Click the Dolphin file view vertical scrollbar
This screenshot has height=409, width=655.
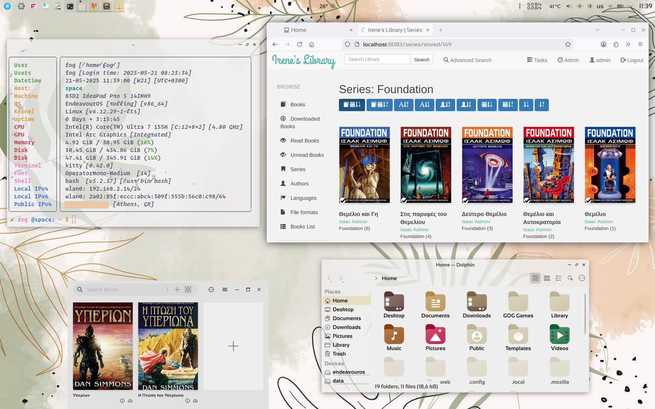(x=585, y=314)
